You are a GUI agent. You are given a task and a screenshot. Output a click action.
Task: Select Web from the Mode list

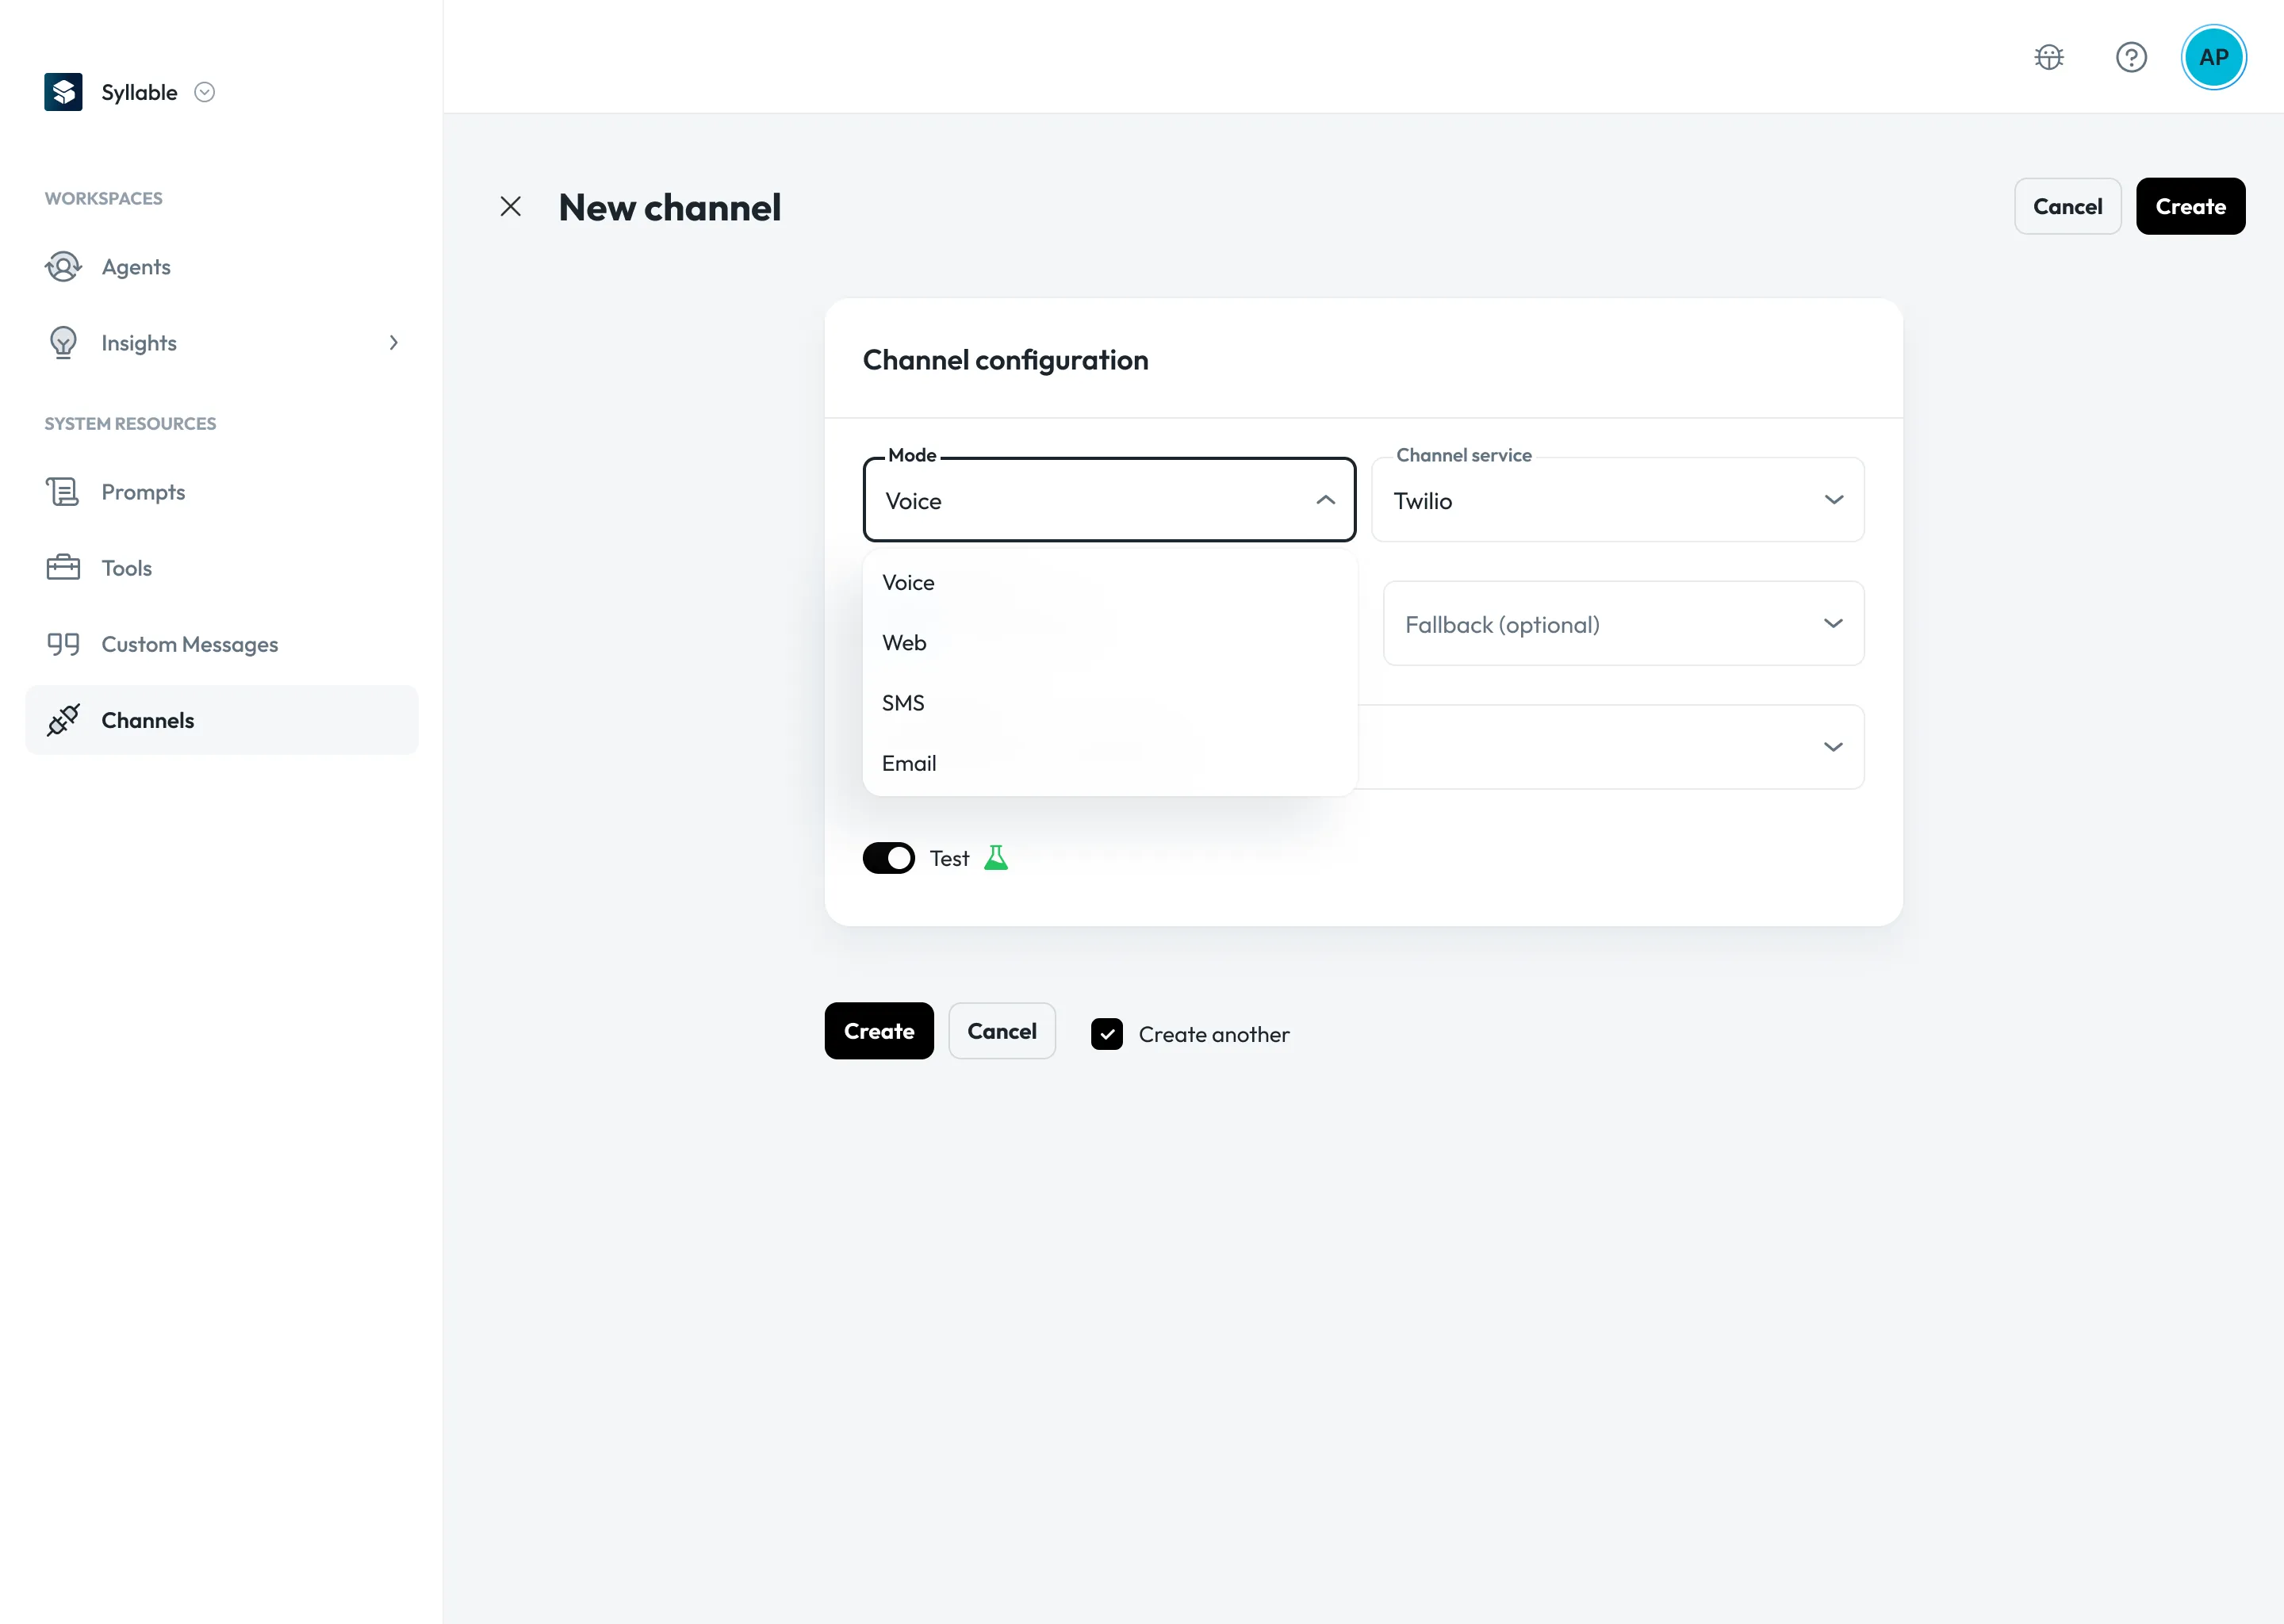tap(1109, 643)
